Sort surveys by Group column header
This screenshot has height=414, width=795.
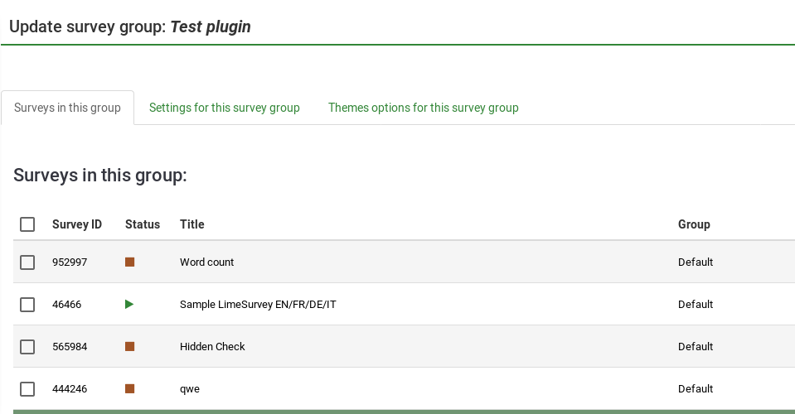(x=694, y=224)
